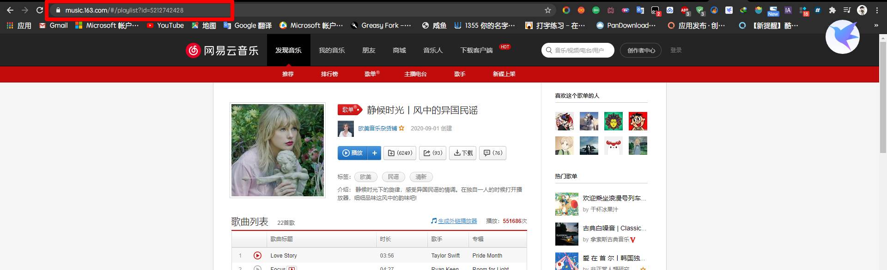This screenshot has width=887, height=270.
Task: Share the playlist via the 93 button
Action: 432,153
